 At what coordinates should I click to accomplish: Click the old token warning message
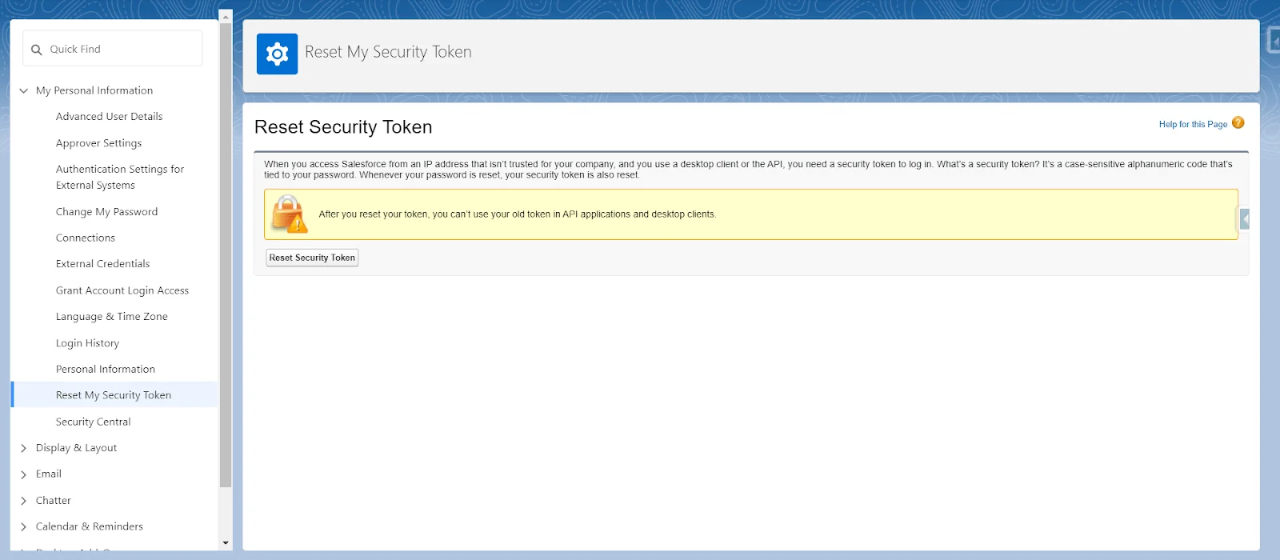[x=517, y=214]
